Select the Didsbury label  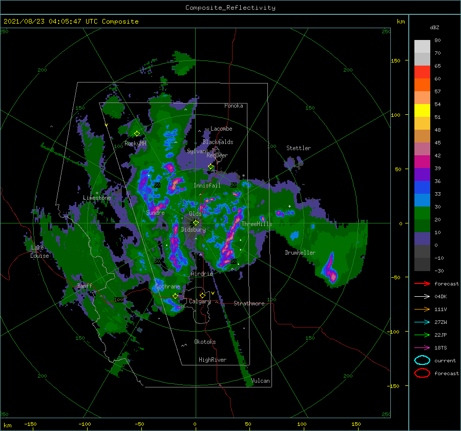tap(193, 230)
